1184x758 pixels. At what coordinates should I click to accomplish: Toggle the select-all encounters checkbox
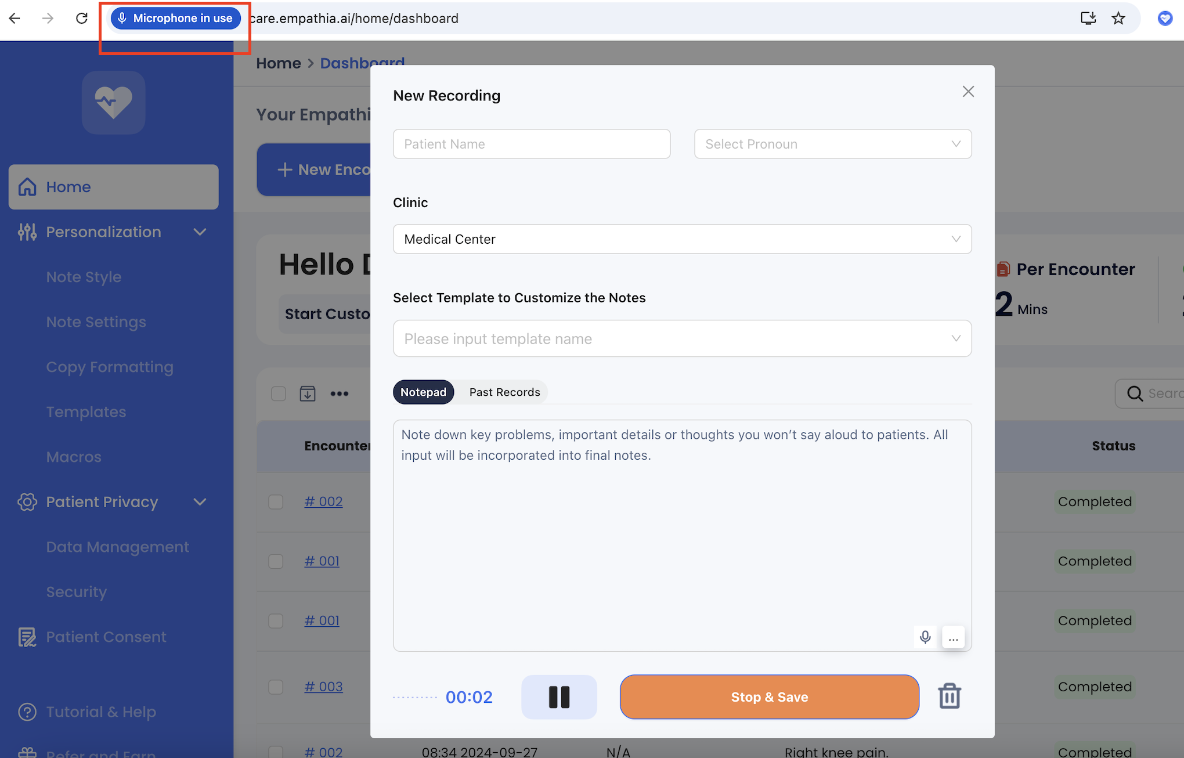click(279, 394)
